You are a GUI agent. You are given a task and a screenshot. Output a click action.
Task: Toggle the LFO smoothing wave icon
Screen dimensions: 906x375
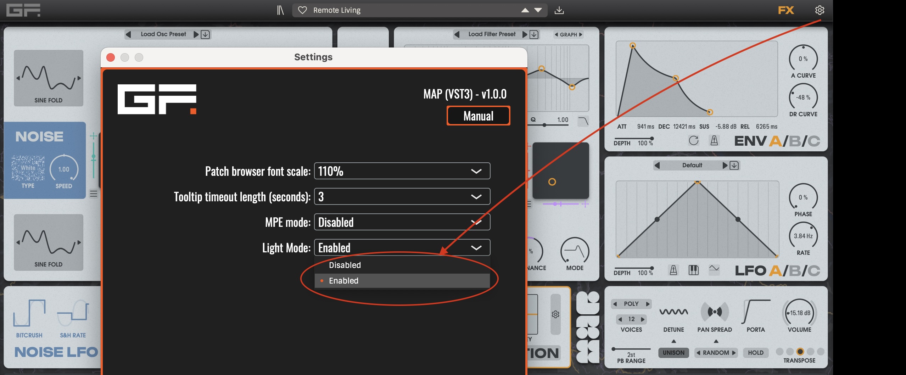(714, 269)
